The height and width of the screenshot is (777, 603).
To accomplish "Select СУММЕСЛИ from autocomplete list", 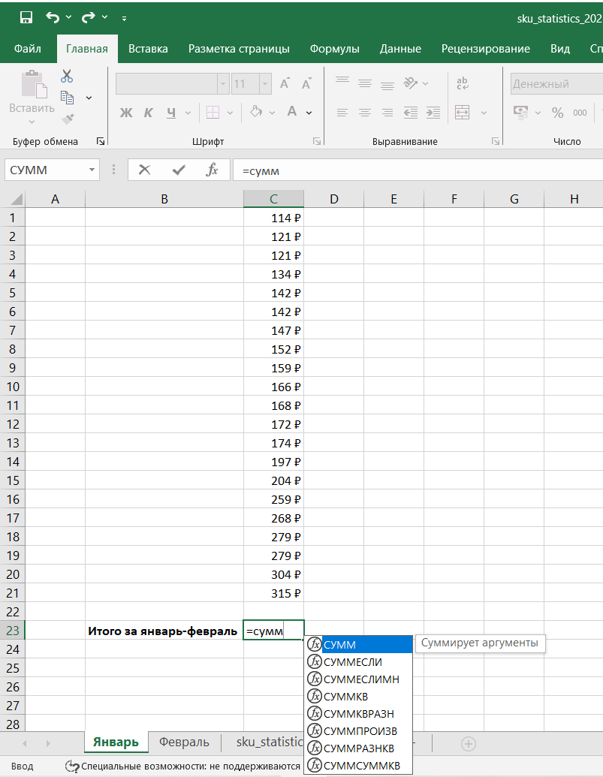I will point(353,661).
